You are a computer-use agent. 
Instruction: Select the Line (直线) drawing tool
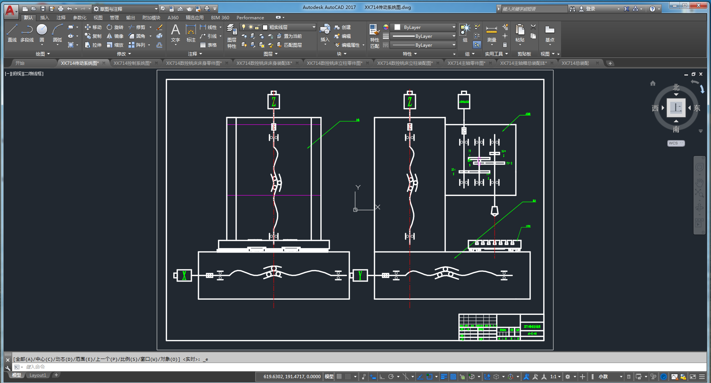pyautogui.click(x=12, y=33)
